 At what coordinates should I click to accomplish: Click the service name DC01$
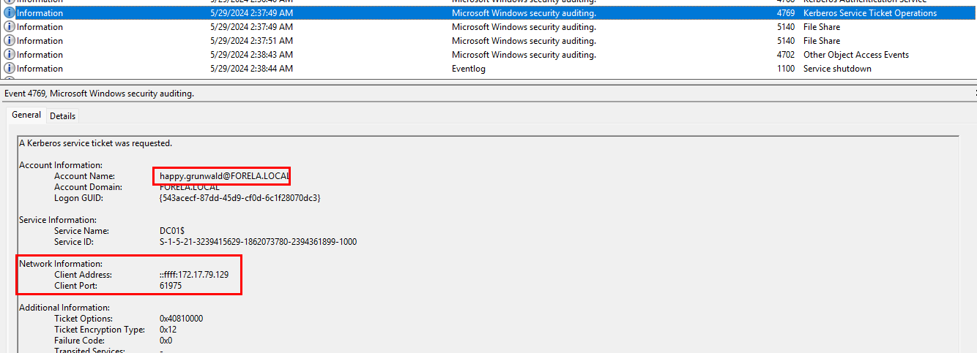tap(172, 231)
